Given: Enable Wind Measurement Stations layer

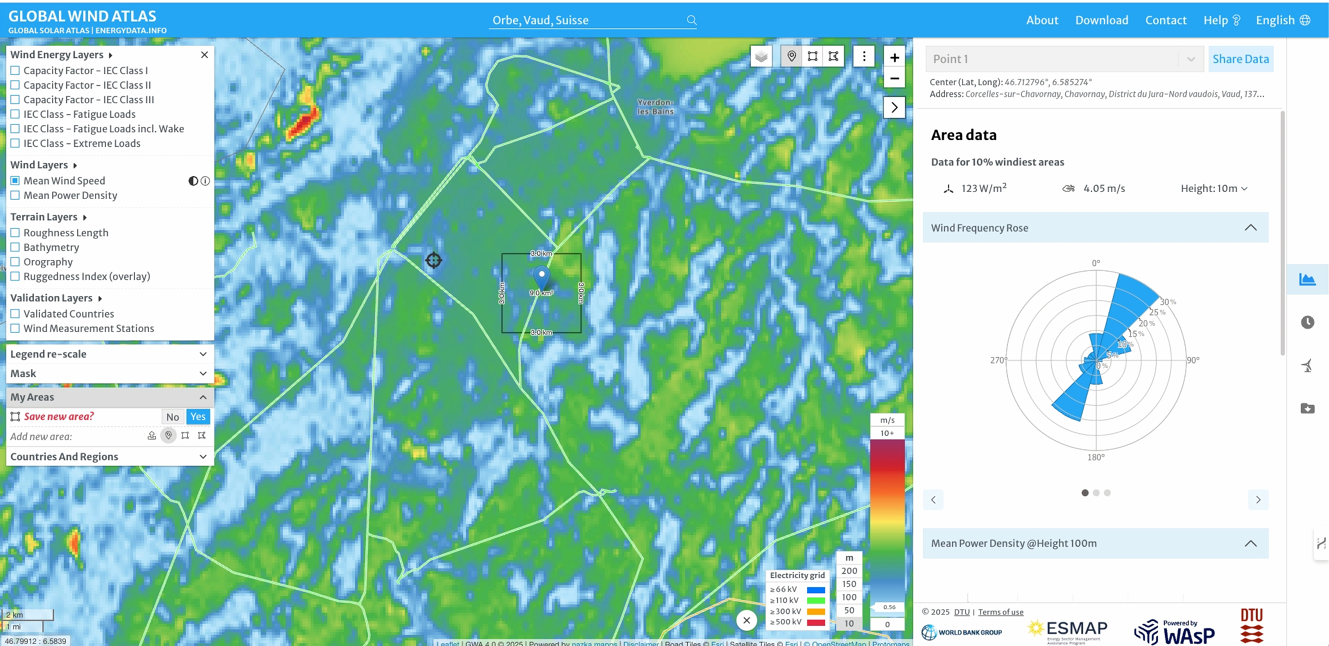Looking at the screenshot, I should pos(15,329).
